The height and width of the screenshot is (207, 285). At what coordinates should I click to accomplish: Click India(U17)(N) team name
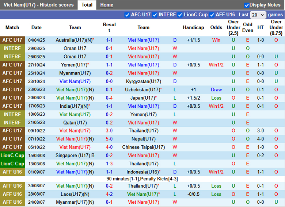(74, 106)
